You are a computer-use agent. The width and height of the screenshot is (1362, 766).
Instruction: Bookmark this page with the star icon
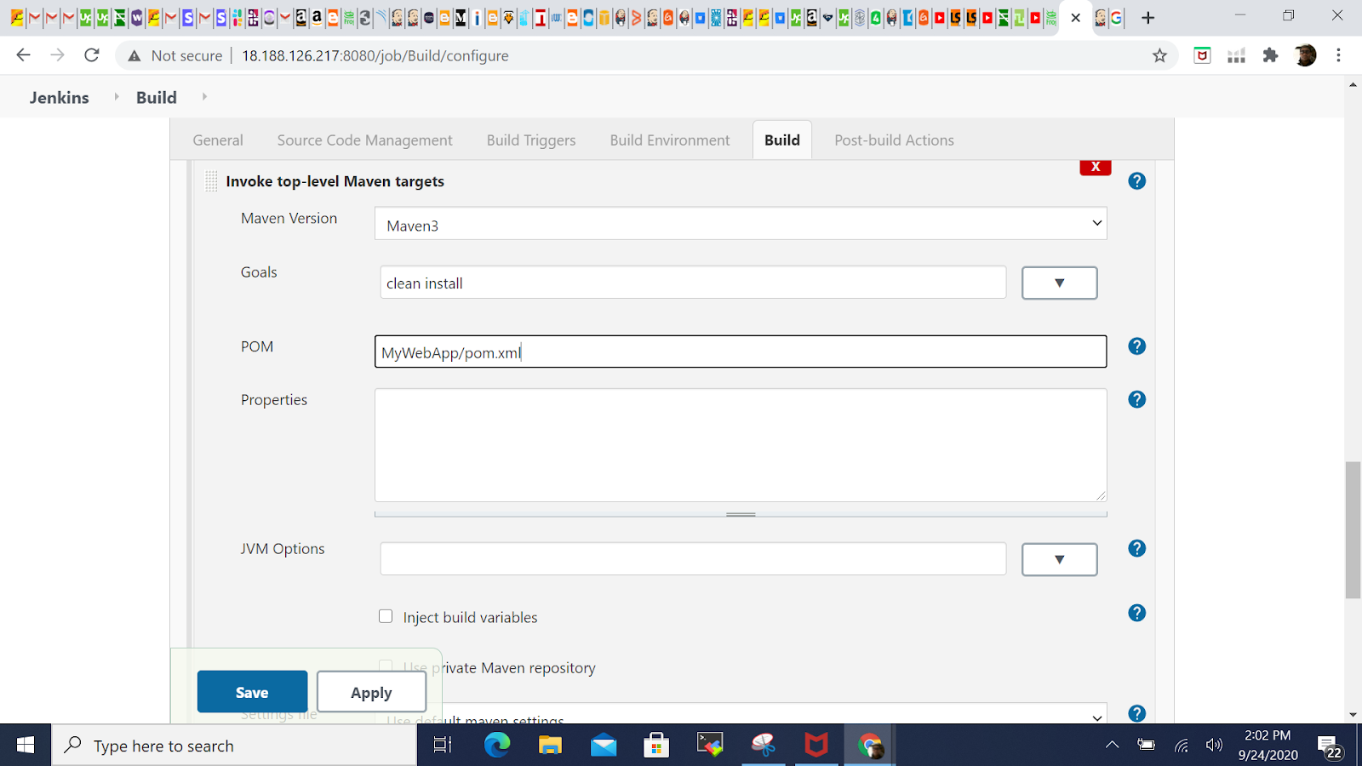tap(1159, 55)
